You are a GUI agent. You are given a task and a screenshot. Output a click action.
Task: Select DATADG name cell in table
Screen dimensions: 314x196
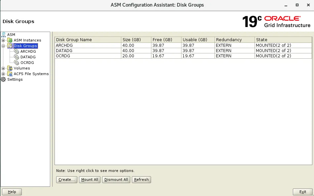pos(88,51)
